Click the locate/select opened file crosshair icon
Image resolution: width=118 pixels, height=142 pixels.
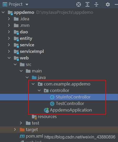pyautogui.click(x=79, y=4)
